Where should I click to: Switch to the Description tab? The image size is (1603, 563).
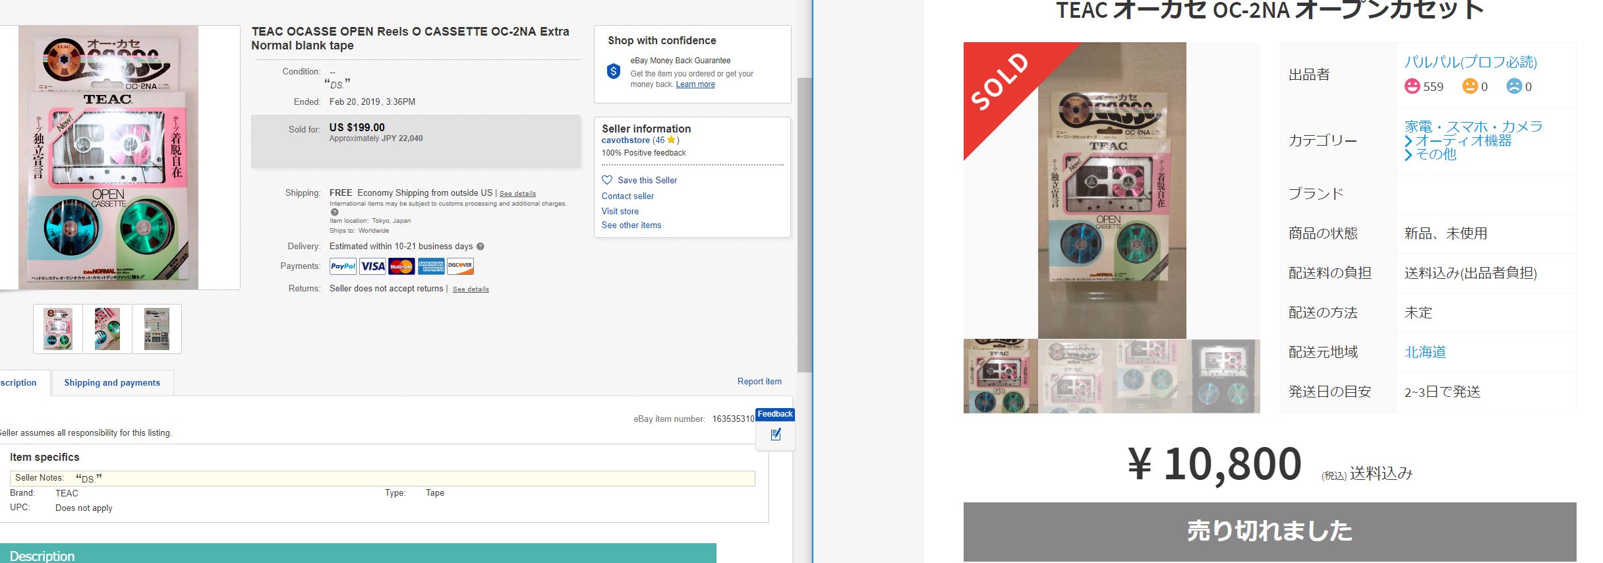point(18,382)
